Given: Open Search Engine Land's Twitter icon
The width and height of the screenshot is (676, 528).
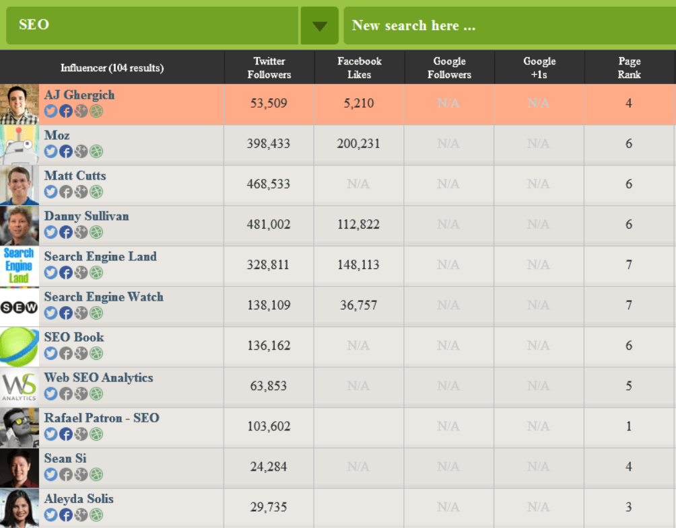Looking at the screenshot, I should (51, 272).
